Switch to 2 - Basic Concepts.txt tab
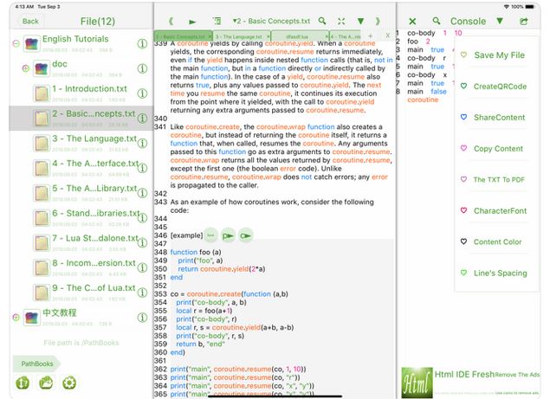This screenshot has width=550, height=399. coord(181,36)
